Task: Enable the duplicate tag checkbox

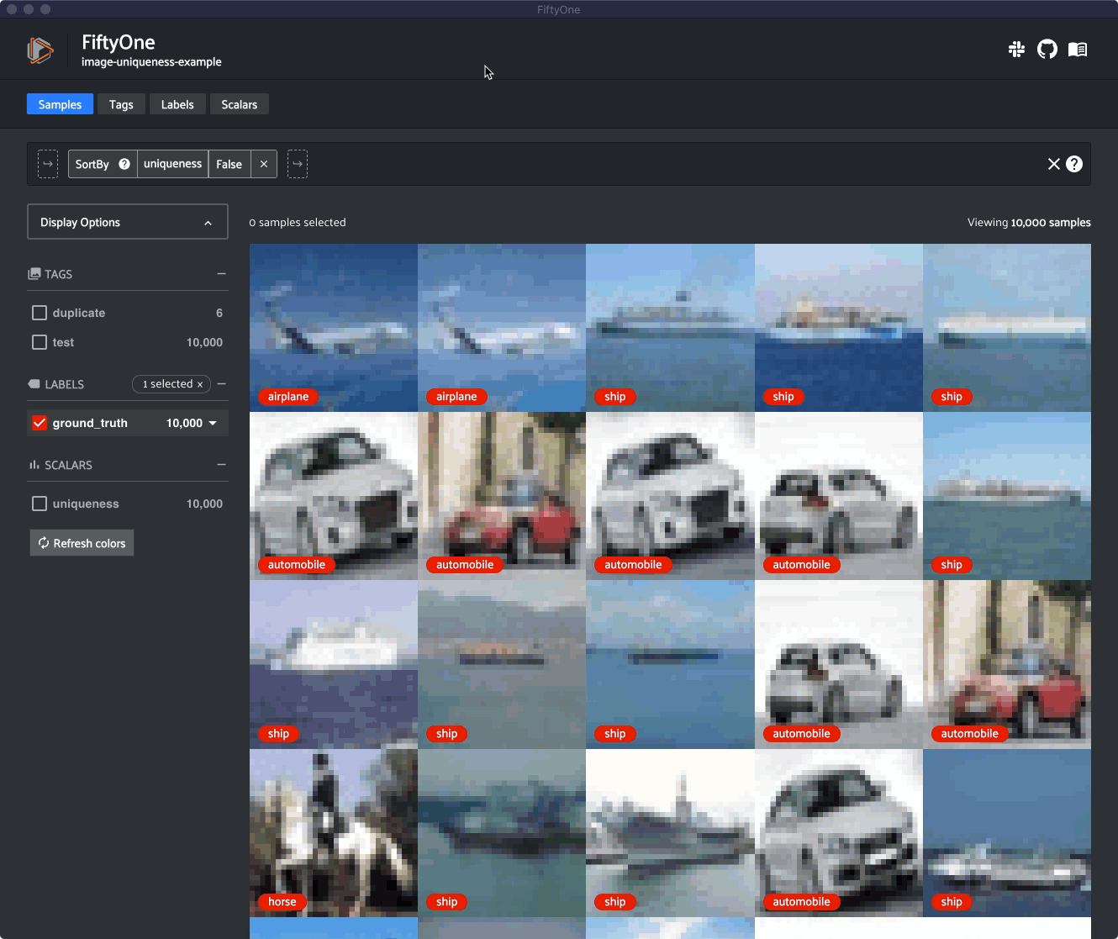Action: [40, 313]
